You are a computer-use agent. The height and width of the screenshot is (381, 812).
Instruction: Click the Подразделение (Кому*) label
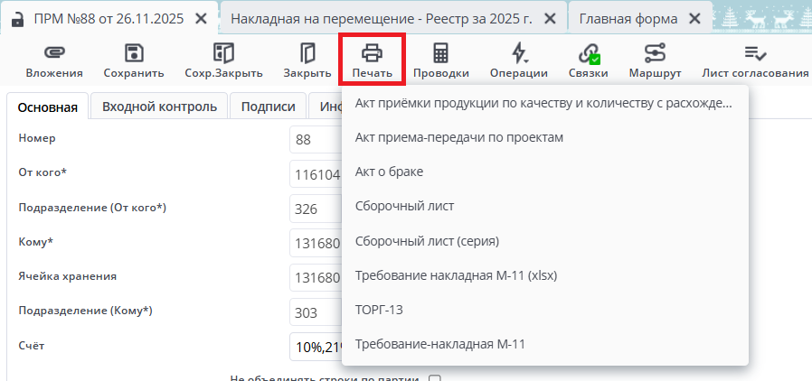pos(85,311)
